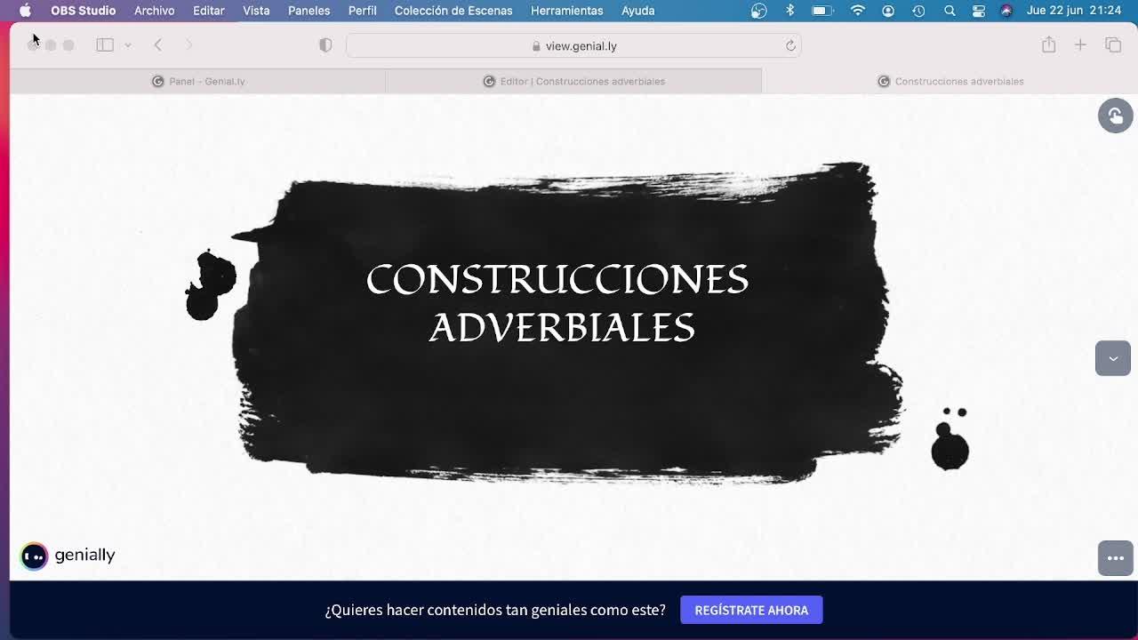This screenshot has height=640, width=1138.
Task: Reload the current page
Action: click(790, 45)
